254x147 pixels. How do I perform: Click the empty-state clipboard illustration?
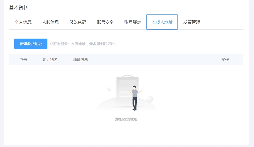point(126,93)
